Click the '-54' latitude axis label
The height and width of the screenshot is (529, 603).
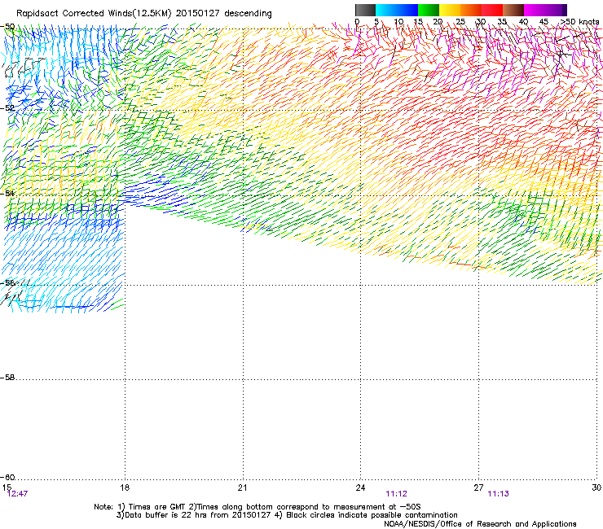7,193
